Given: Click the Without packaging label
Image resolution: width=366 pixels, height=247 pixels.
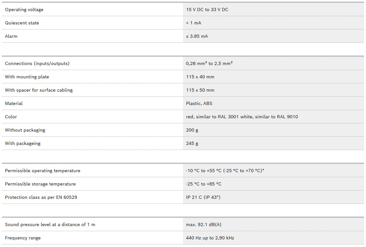Looking at the screenshot, I should pyautogui.click(x=25, y=130).
